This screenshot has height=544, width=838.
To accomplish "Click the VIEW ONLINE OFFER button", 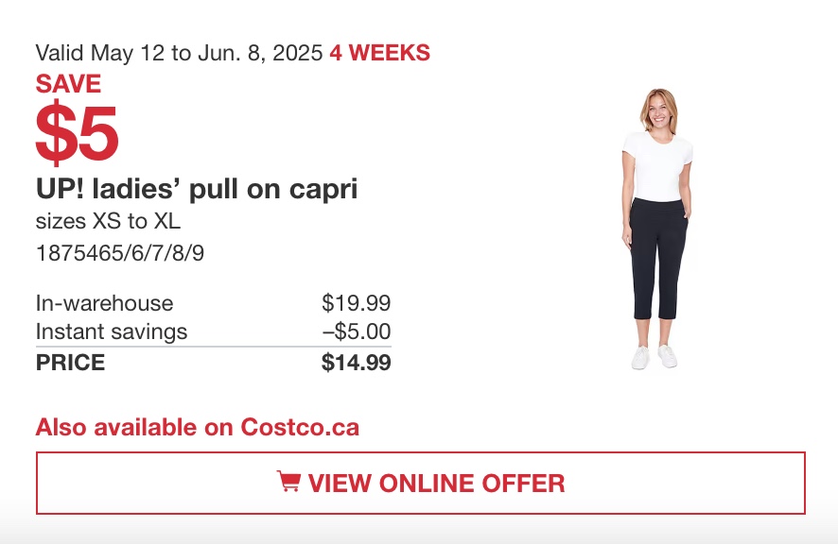I will tap(421, 484).
